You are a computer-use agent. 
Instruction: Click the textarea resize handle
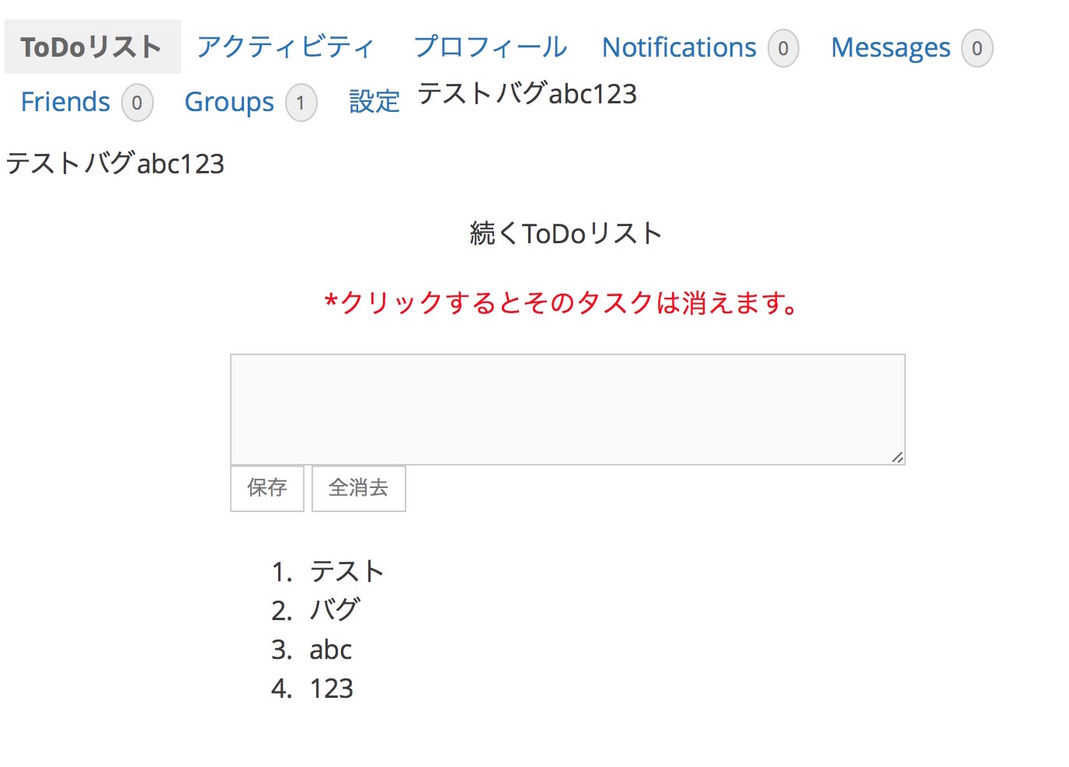point(897,458)
